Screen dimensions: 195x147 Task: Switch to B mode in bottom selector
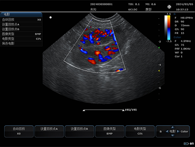tap(160, 131)
